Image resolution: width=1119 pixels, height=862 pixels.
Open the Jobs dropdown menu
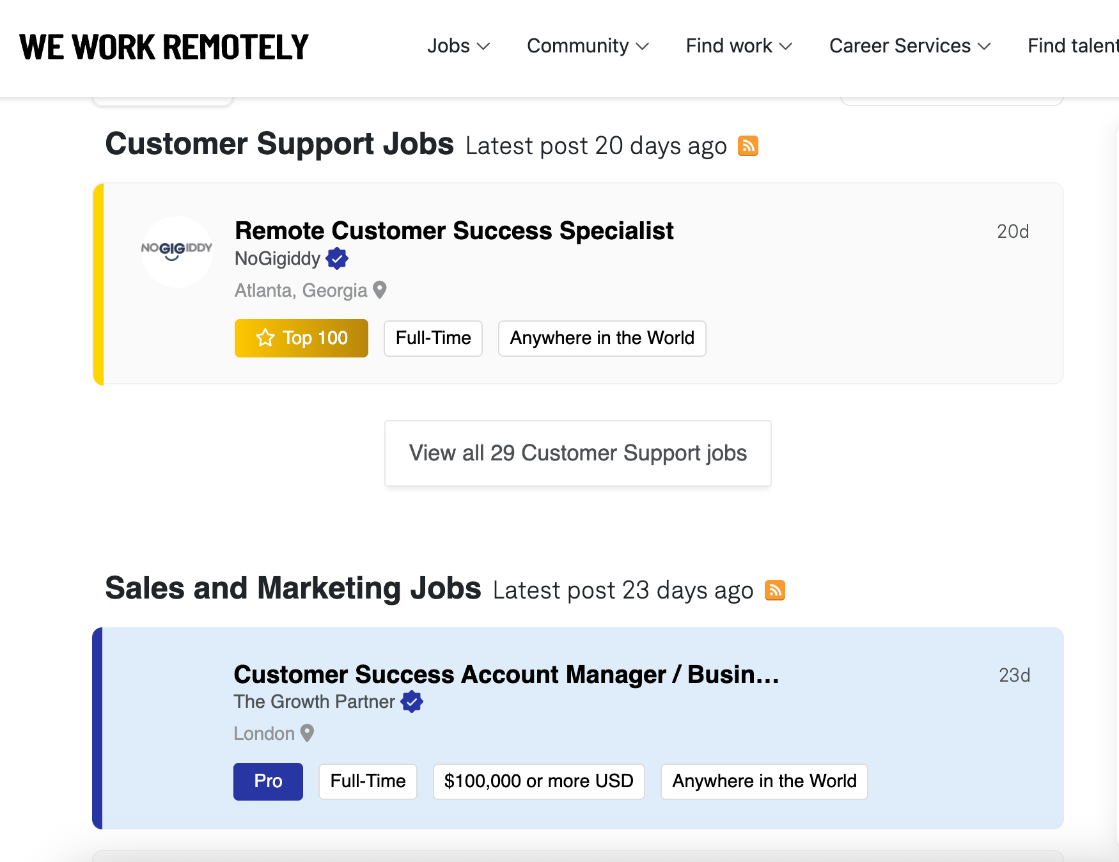coord(458,46)
